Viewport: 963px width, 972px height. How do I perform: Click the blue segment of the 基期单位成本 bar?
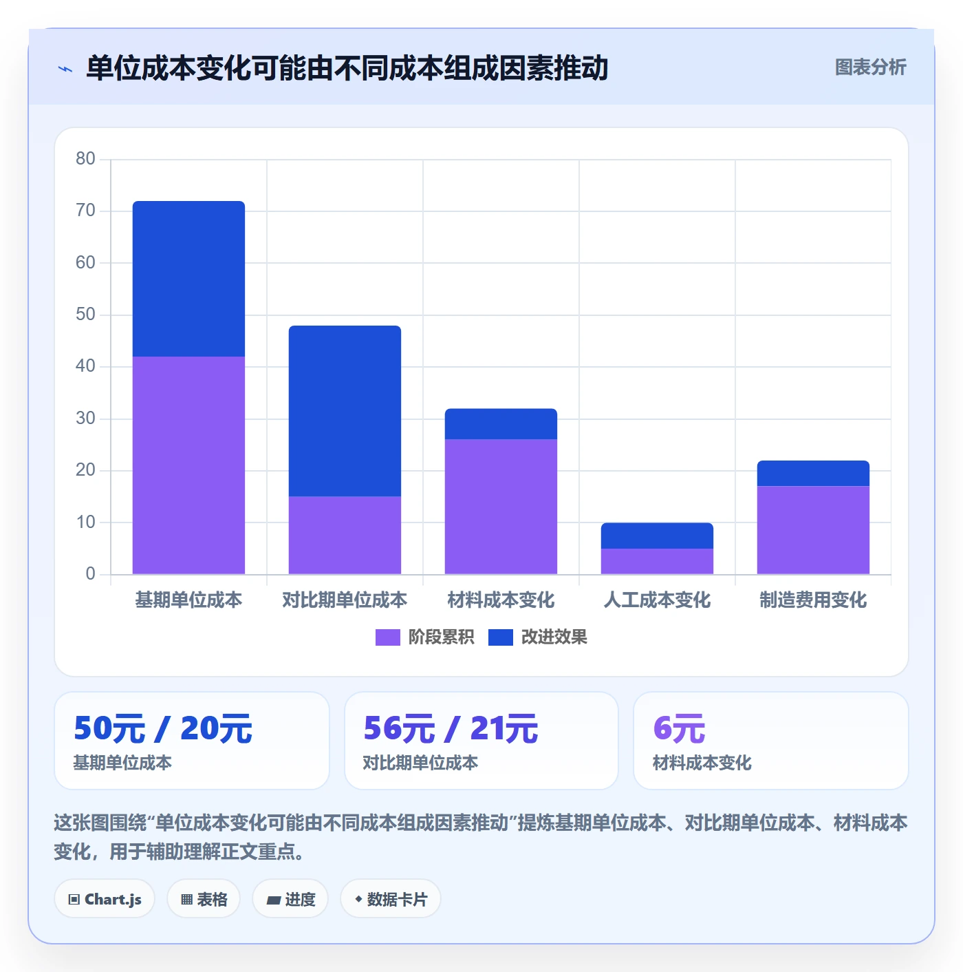point(188,279)
